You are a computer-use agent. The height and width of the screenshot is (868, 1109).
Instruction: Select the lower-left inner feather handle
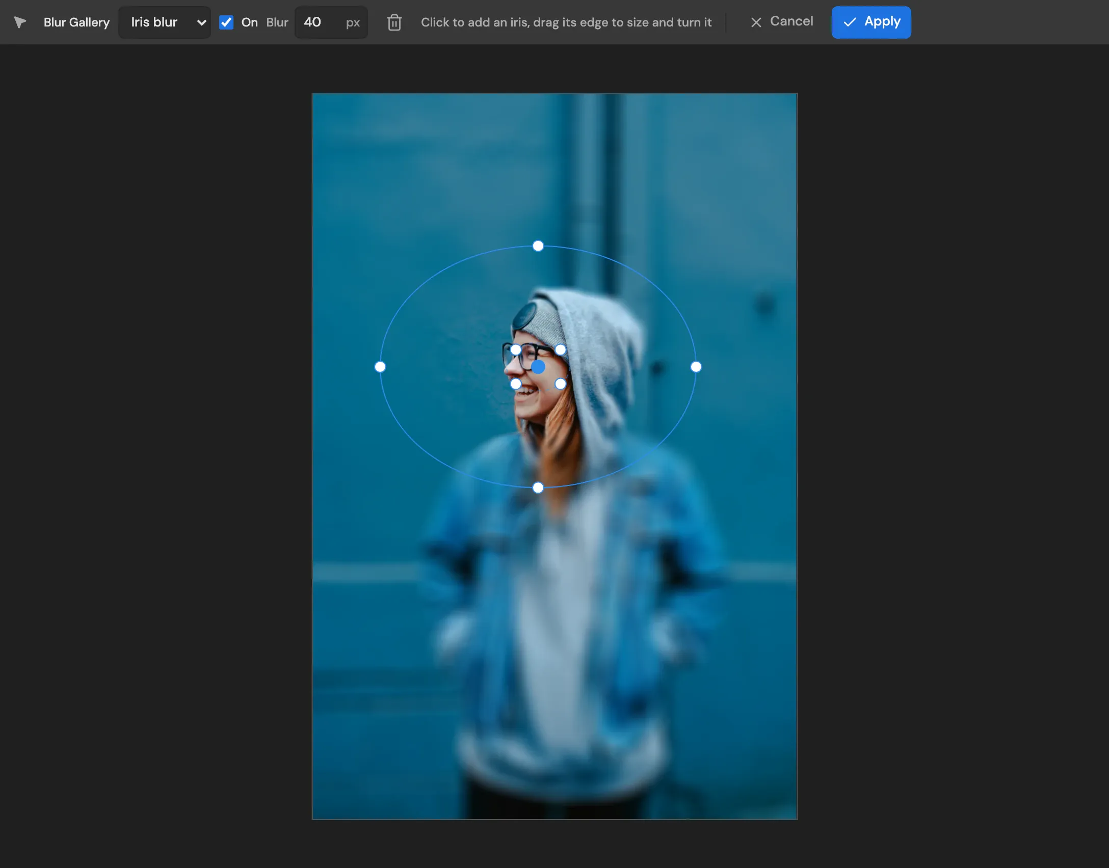click(x=516, y=384)
